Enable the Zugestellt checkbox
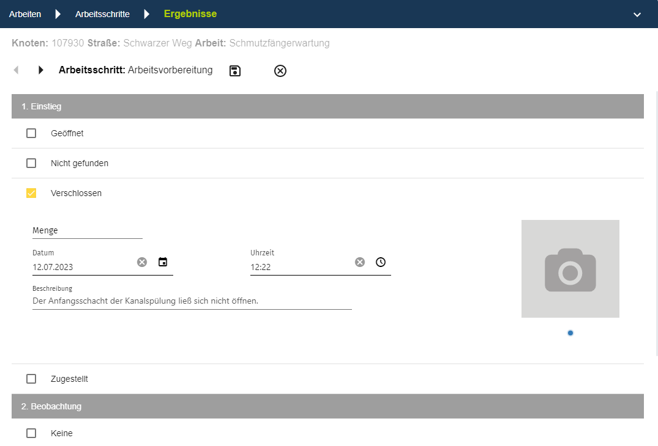 coord(31,379)
